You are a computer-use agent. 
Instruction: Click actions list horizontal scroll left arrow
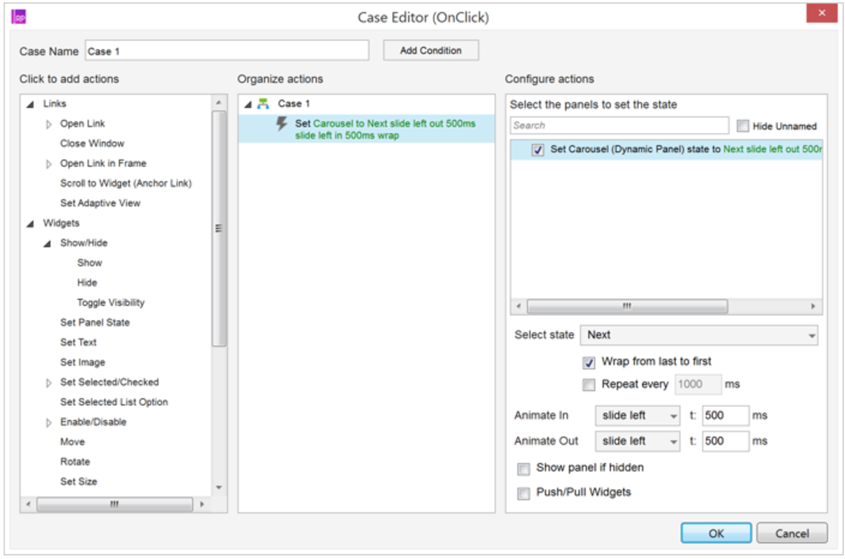[x=28, y=504]
